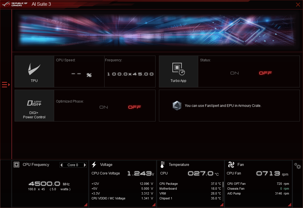Screen dimensions: 303x208
Task: Select the +3.3V voltage row
Action: tap(122, 193)
